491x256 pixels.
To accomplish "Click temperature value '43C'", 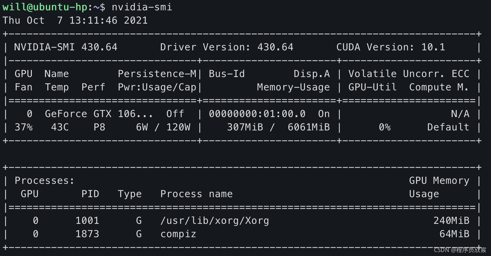I will pyautogui.click(x=60, y=127).
